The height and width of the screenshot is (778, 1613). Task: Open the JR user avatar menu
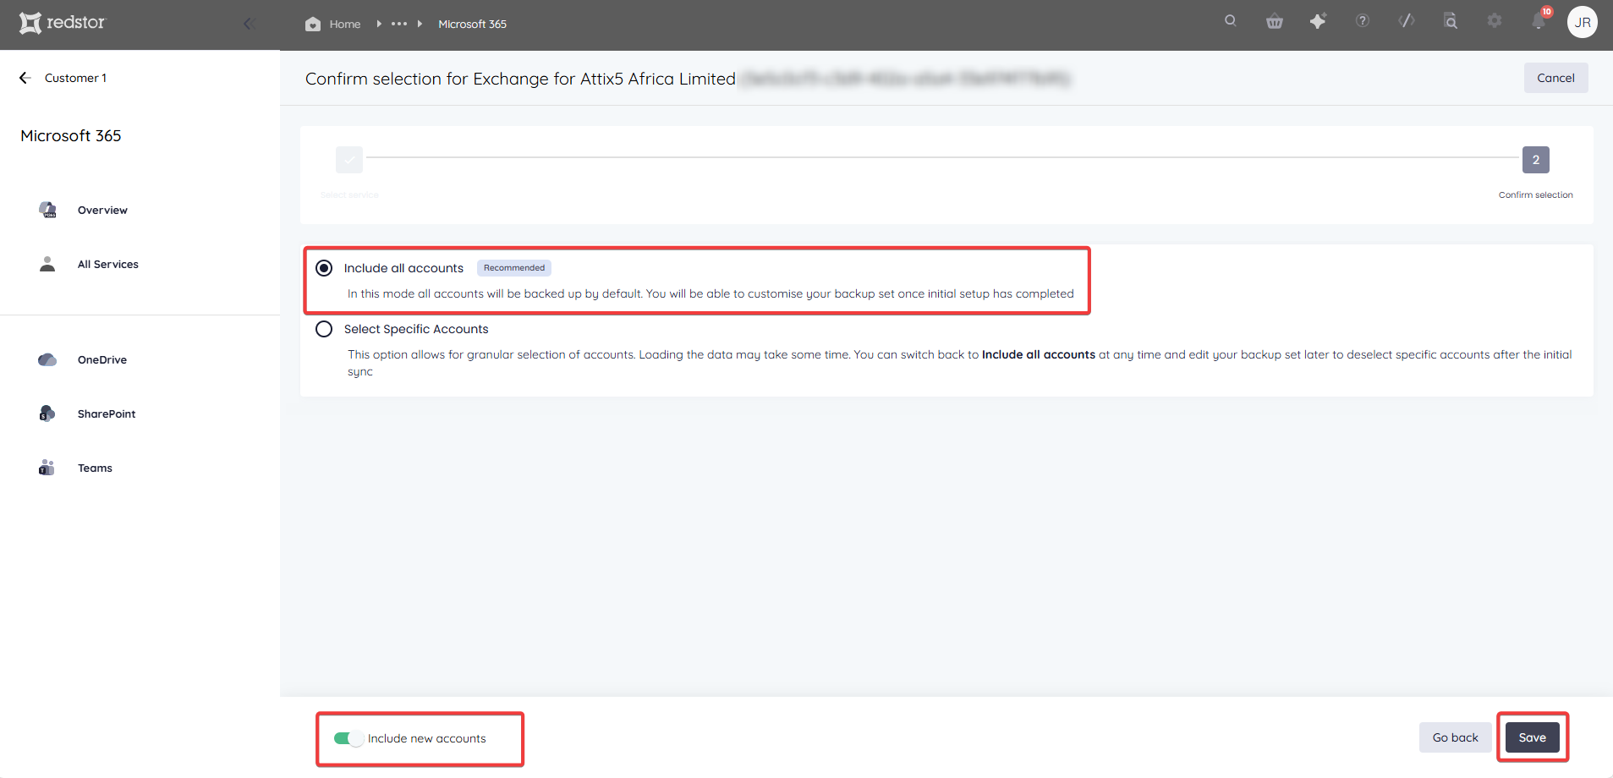point(1583,22)
